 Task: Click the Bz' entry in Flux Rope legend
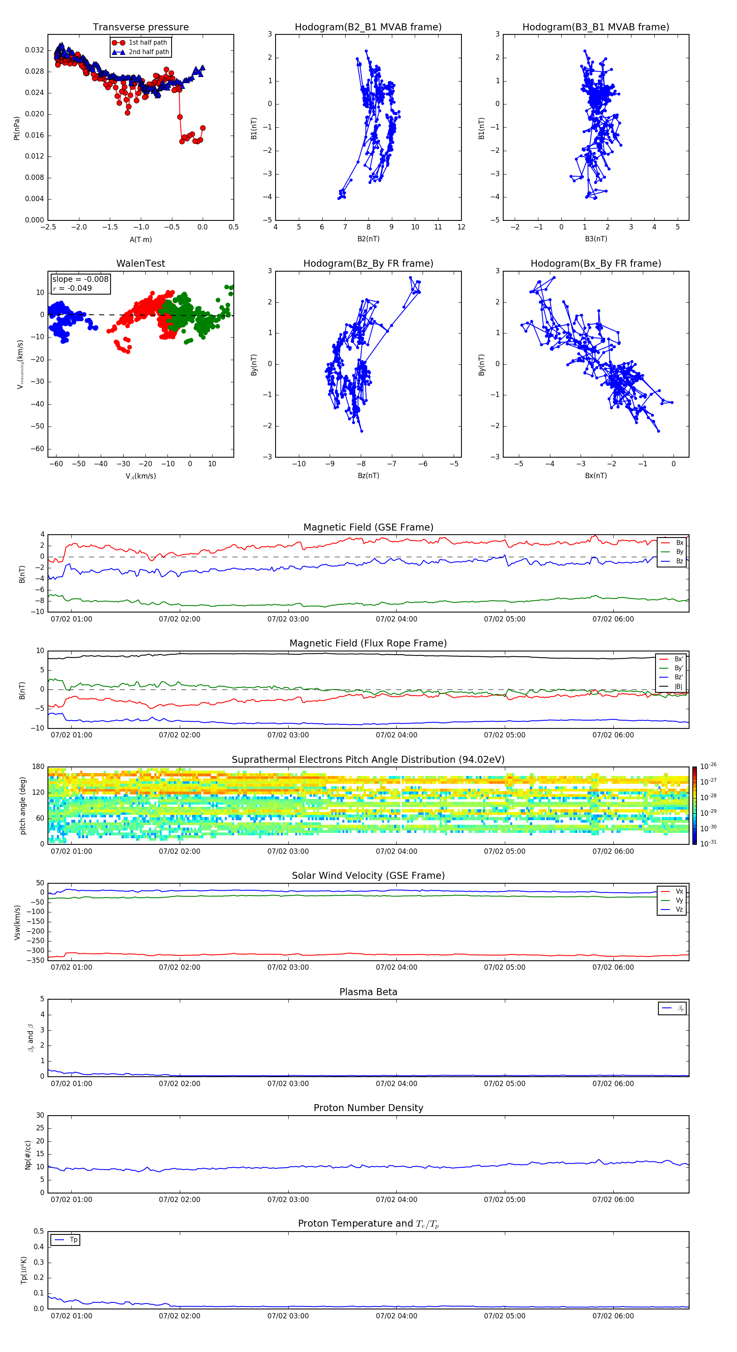(671, 677)
